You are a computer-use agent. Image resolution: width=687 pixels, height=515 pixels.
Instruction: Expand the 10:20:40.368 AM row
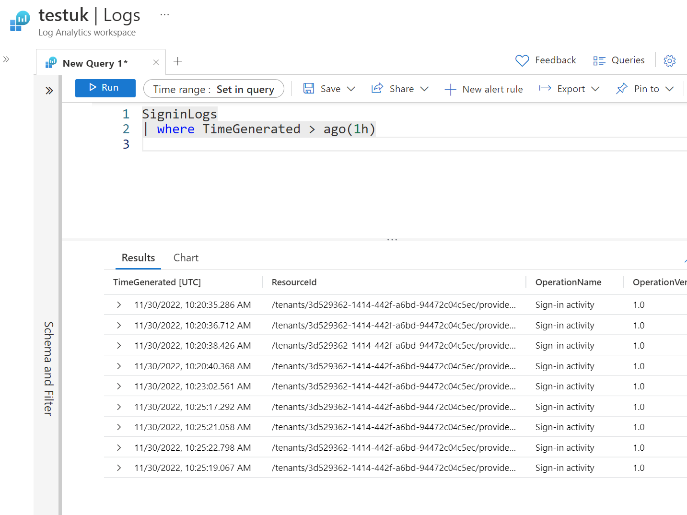[119, 366]
